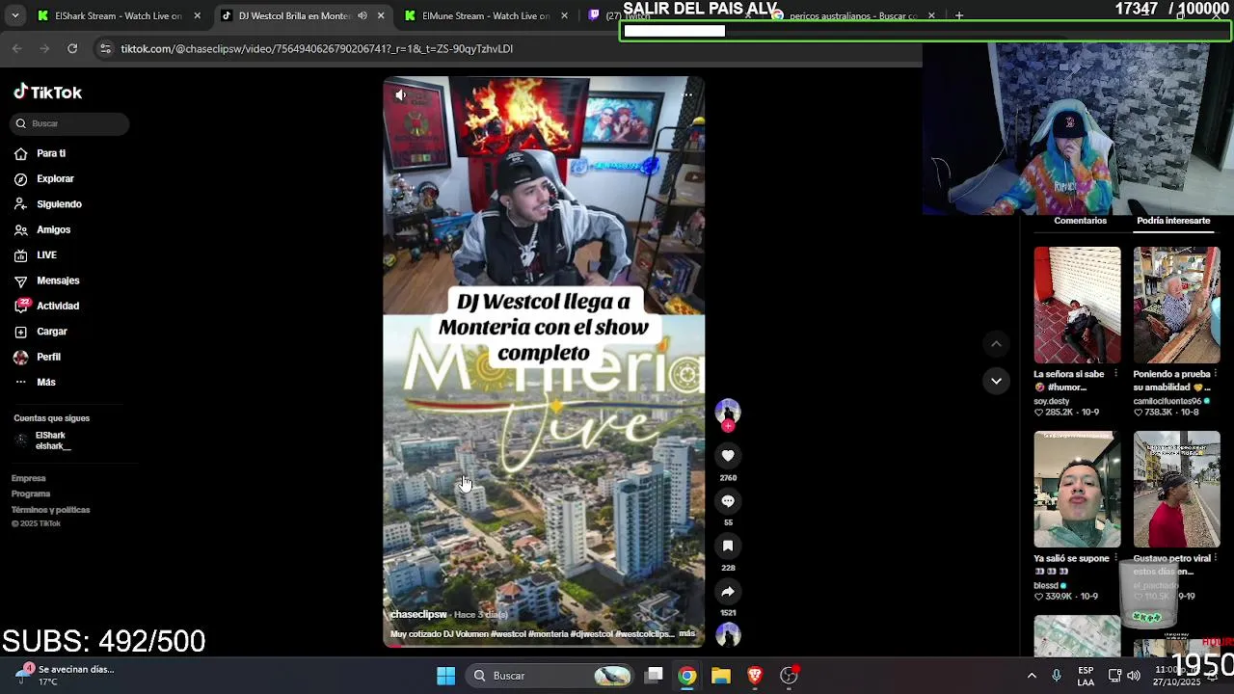
Task: Toggle the microphone tray icon
Action: 1057,676
